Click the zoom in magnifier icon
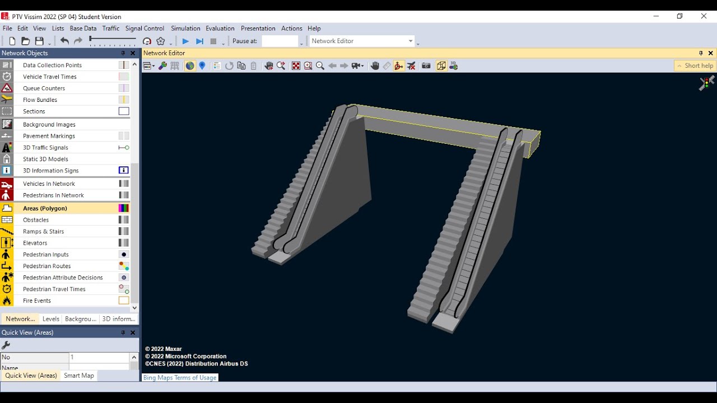Image resolution: width=717 pixels, height=403 pixels. pyautogui.click(x=308, y=65)
